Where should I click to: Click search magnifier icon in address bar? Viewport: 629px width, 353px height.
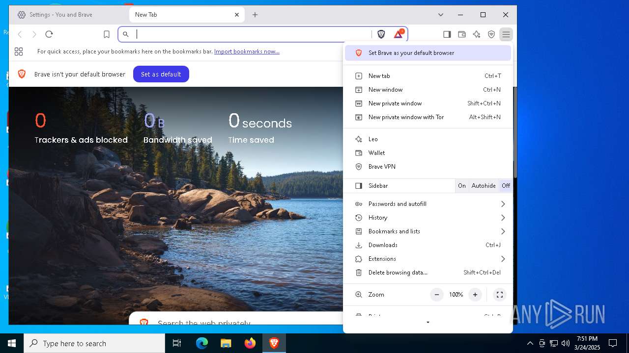tap(126, 34)
